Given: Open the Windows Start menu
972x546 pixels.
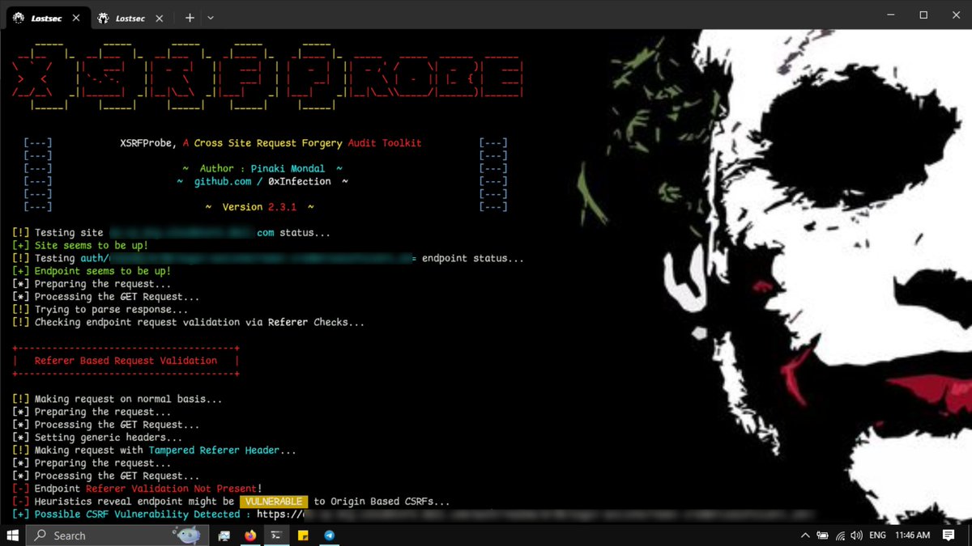Looking at the screenshot, I should click(13, 535).
